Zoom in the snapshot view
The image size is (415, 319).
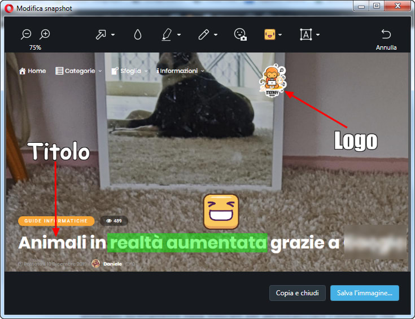pyautogui.click(x=45, y=34)
